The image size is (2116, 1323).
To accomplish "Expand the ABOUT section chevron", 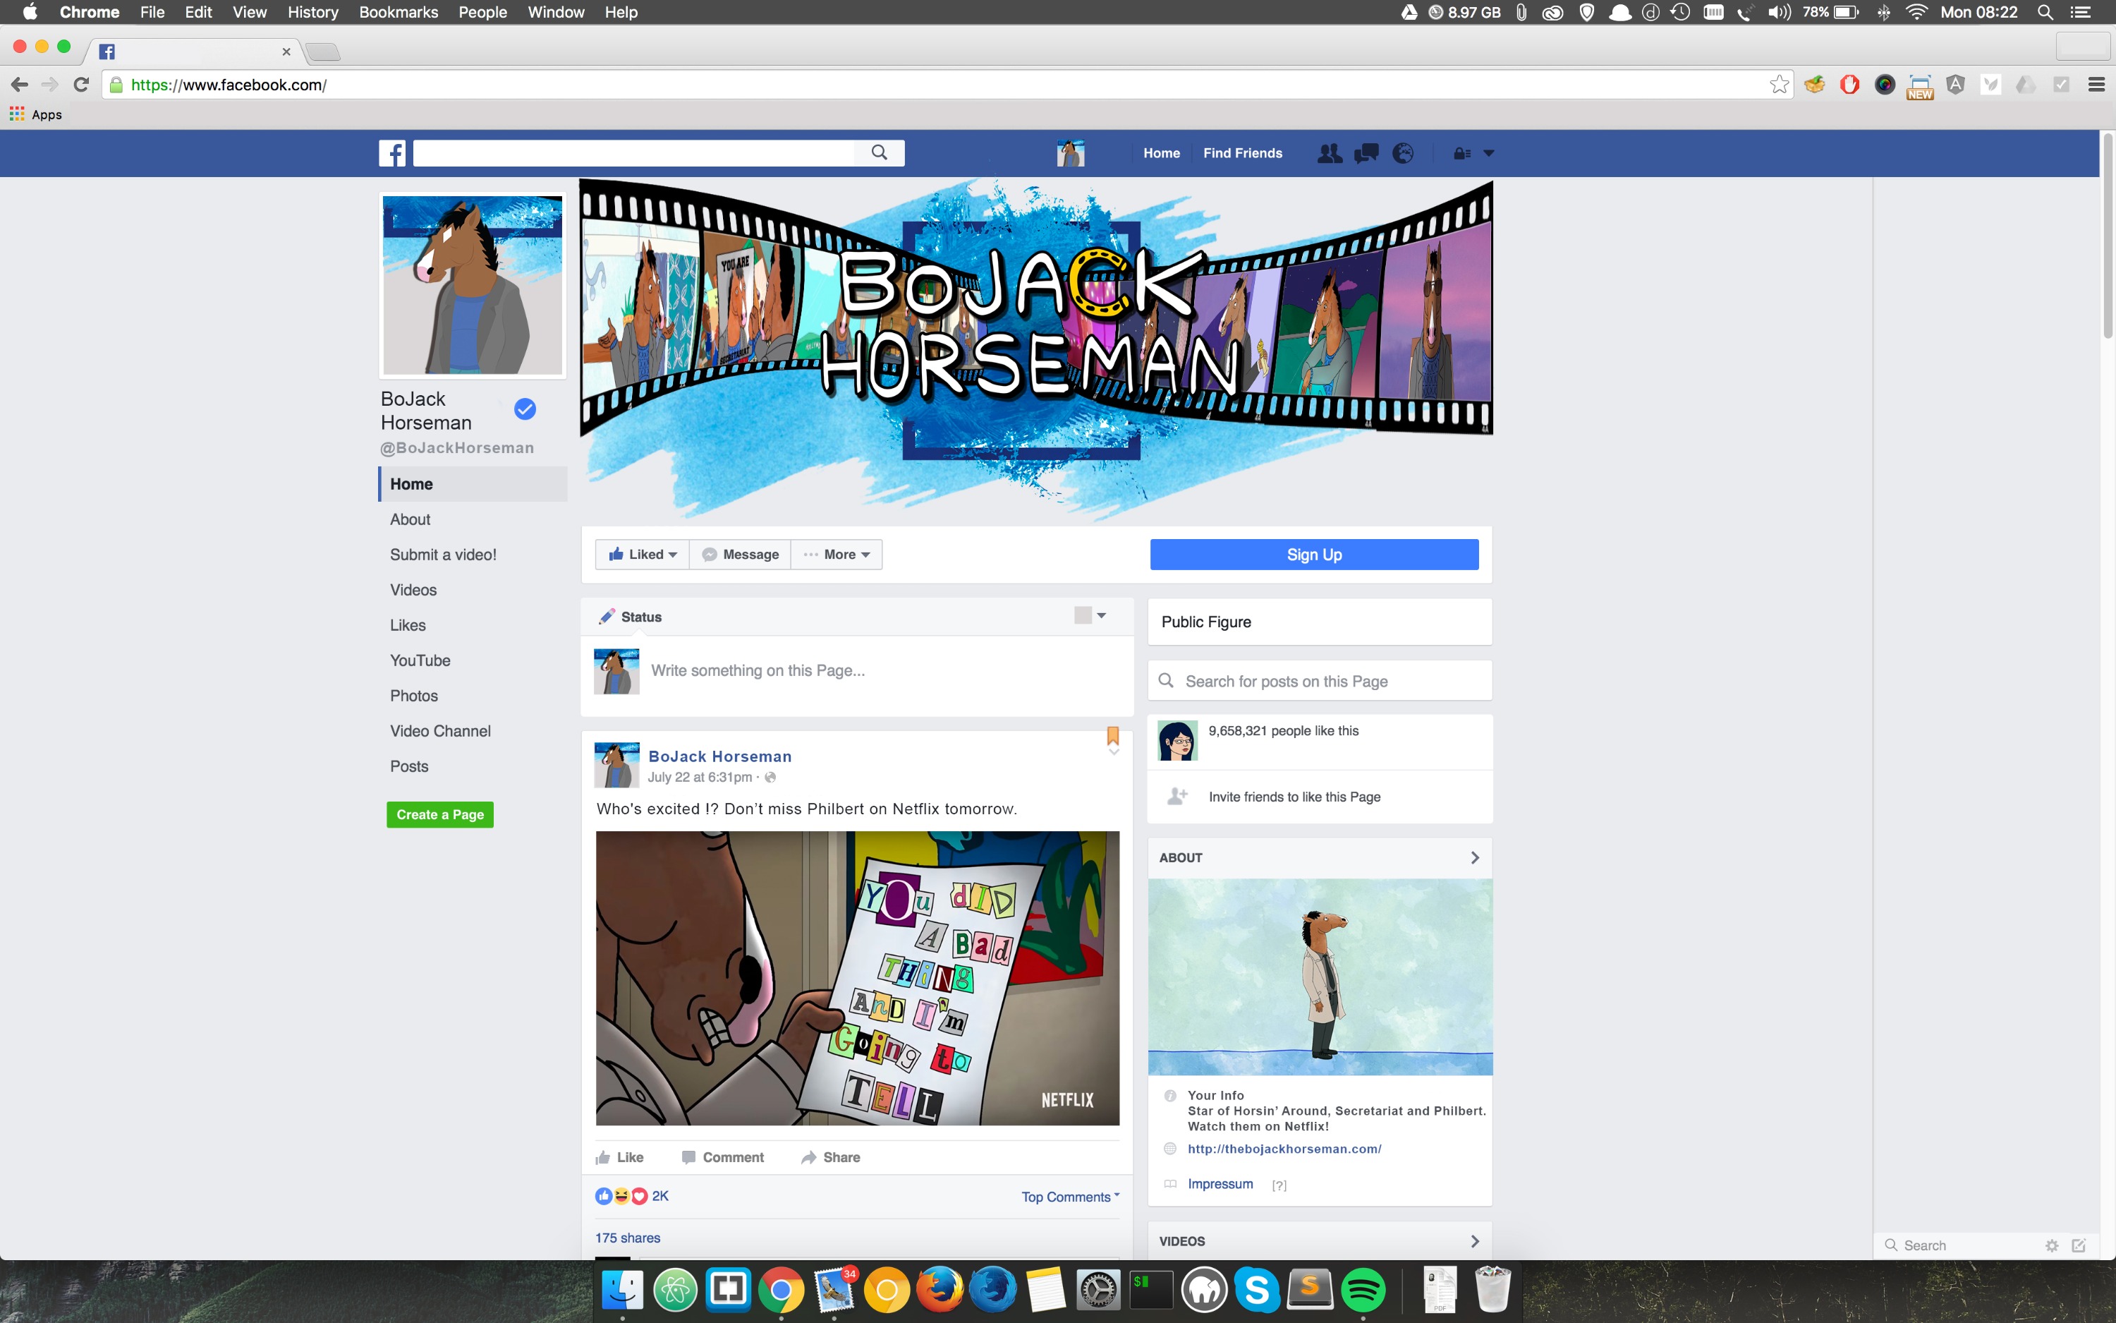I will 1474,857.
